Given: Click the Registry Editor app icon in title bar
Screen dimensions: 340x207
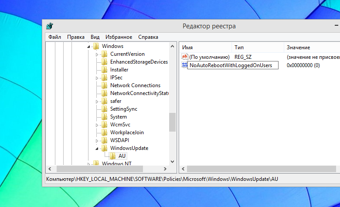Looking at the screenshot, I should [x=49, y=26].
